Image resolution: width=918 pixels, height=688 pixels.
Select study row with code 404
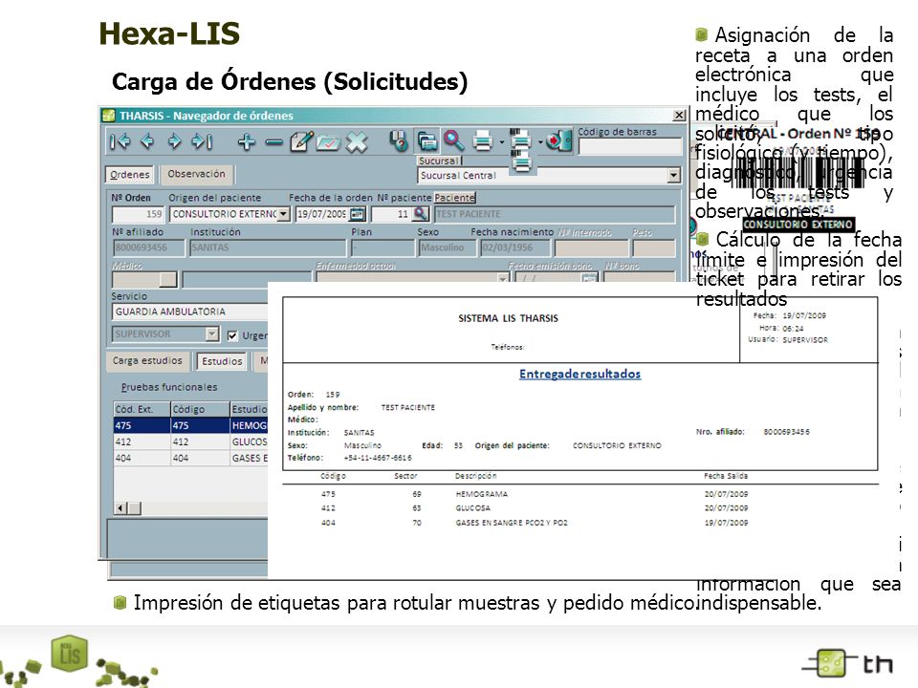pos(190,458)
